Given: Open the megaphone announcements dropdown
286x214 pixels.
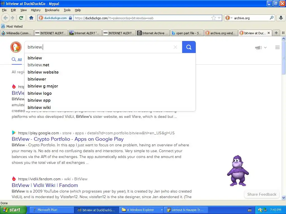Looking at the screenshot, I should point(261,47).
